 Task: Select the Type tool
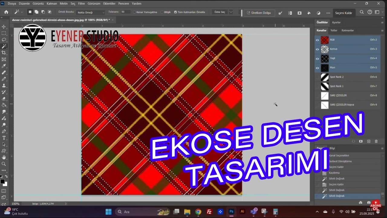coord(4,138)
